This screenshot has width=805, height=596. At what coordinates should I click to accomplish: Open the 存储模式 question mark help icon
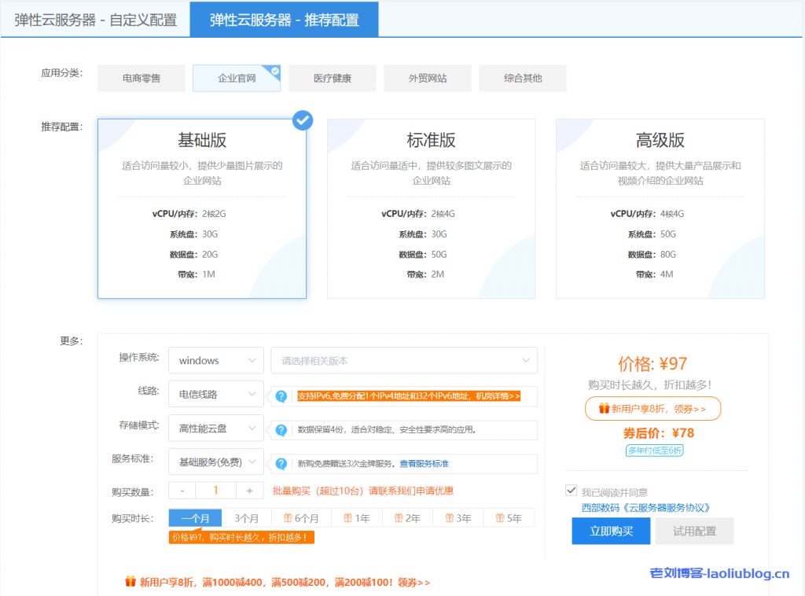click(x=281, y=430)
